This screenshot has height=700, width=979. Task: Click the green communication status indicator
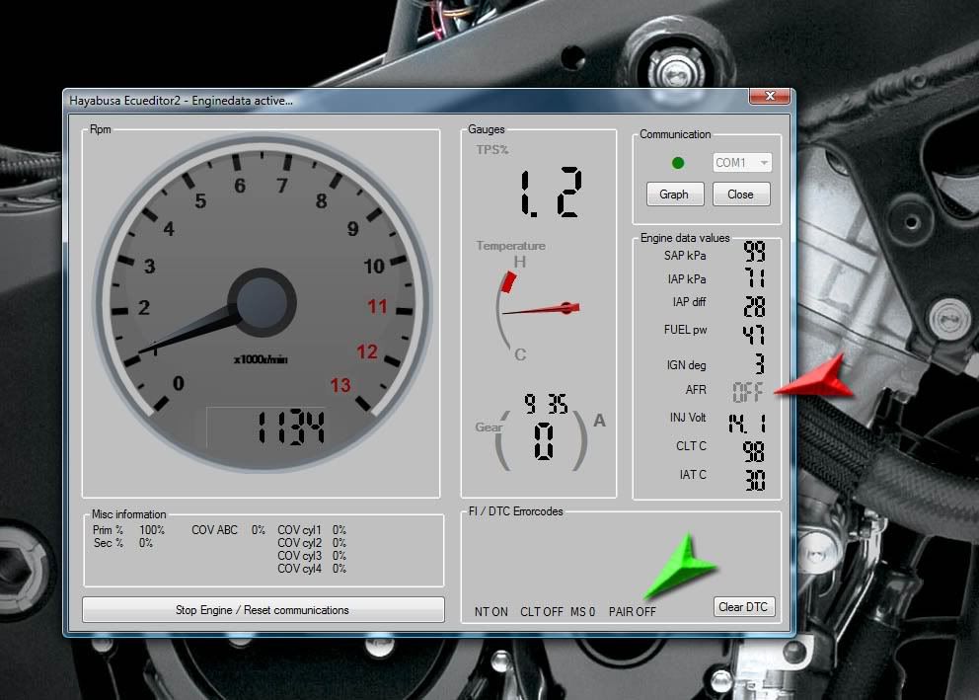click(678, 163)
